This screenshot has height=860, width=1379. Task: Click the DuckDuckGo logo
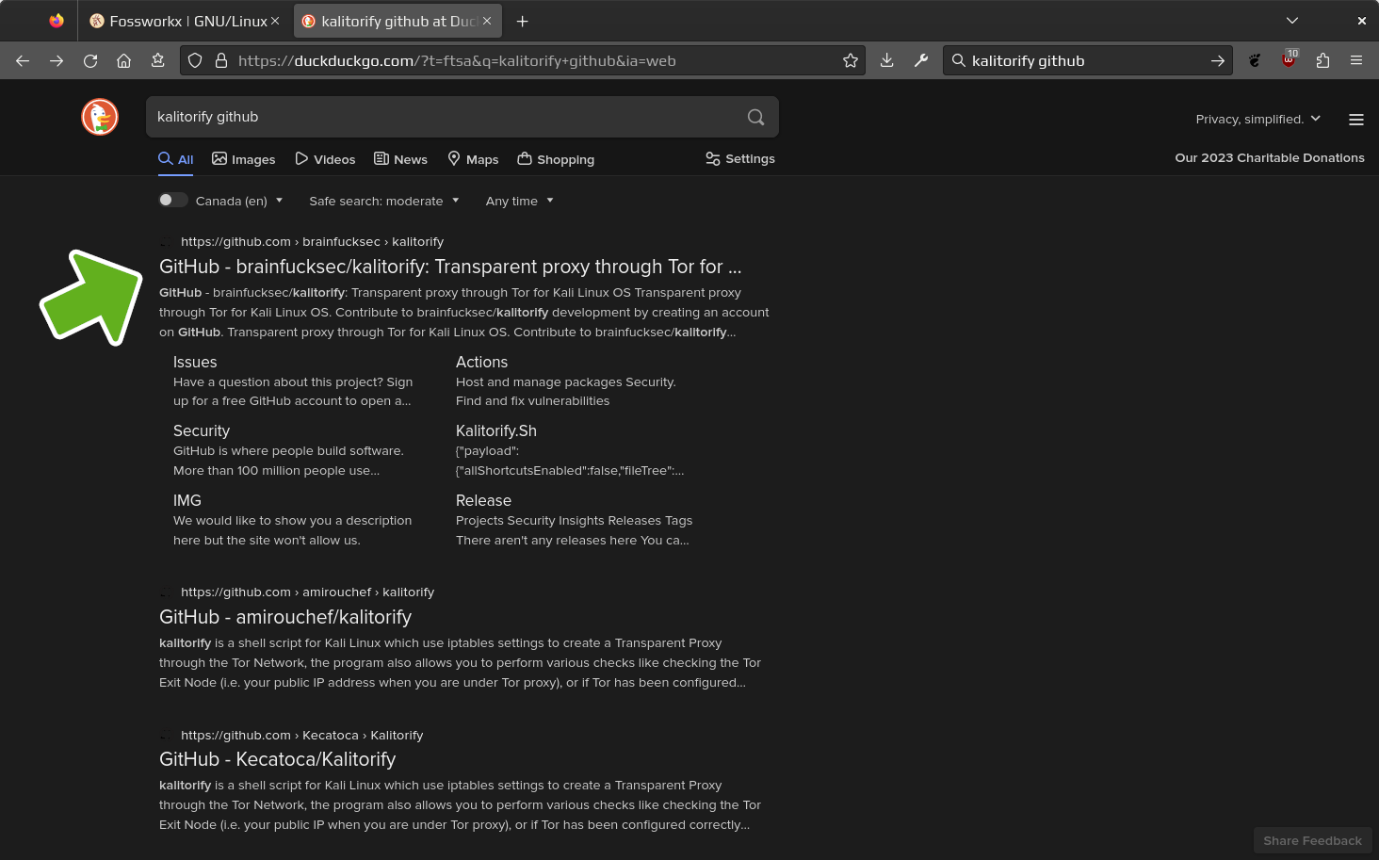100,117
